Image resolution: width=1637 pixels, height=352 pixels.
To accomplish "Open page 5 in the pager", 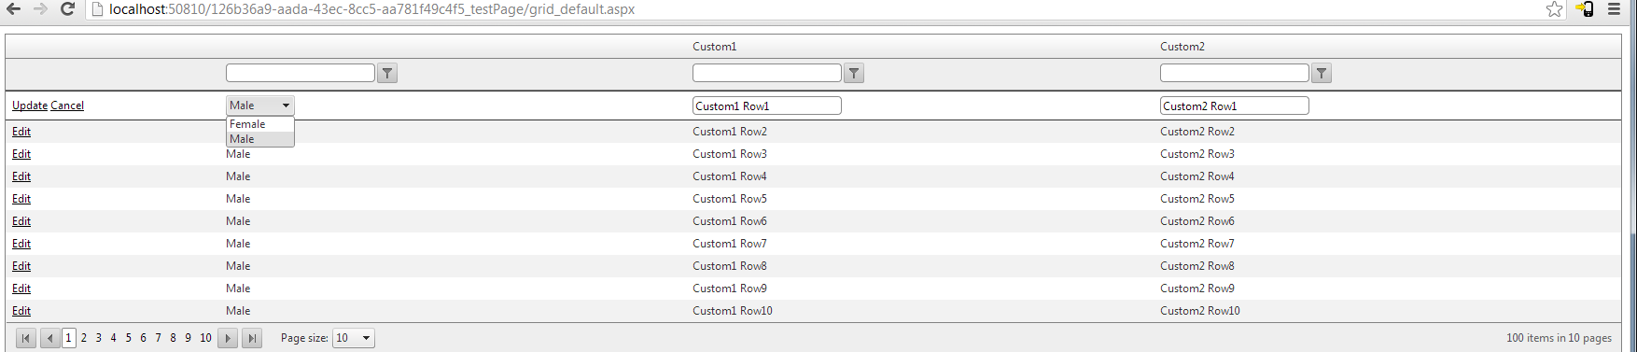I will click(128, 338).
